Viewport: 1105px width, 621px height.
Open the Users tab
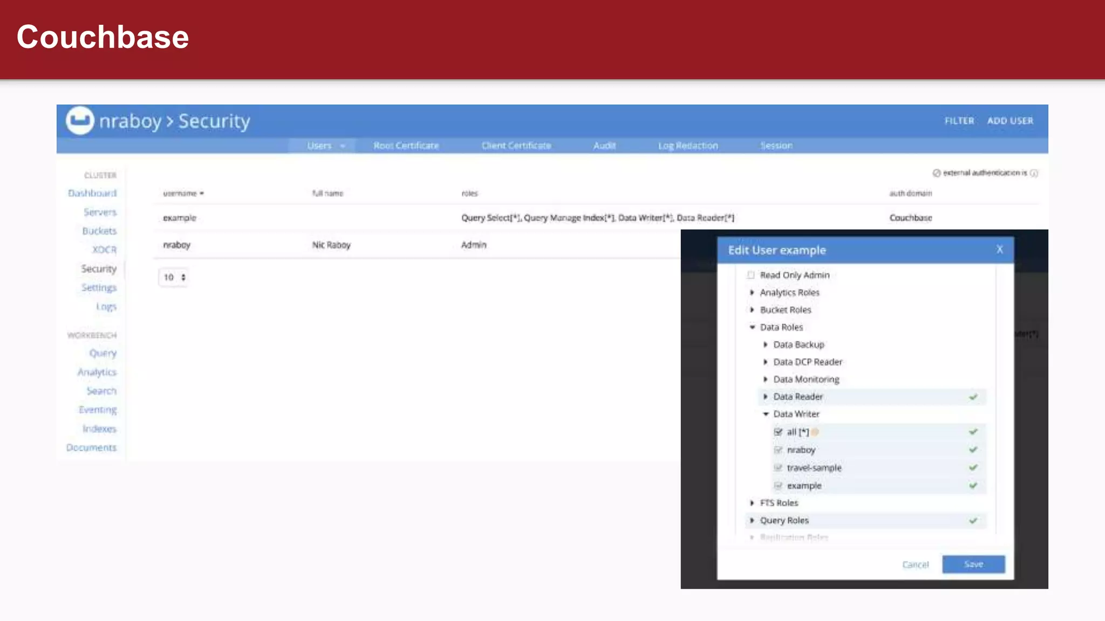pos(322,146)
